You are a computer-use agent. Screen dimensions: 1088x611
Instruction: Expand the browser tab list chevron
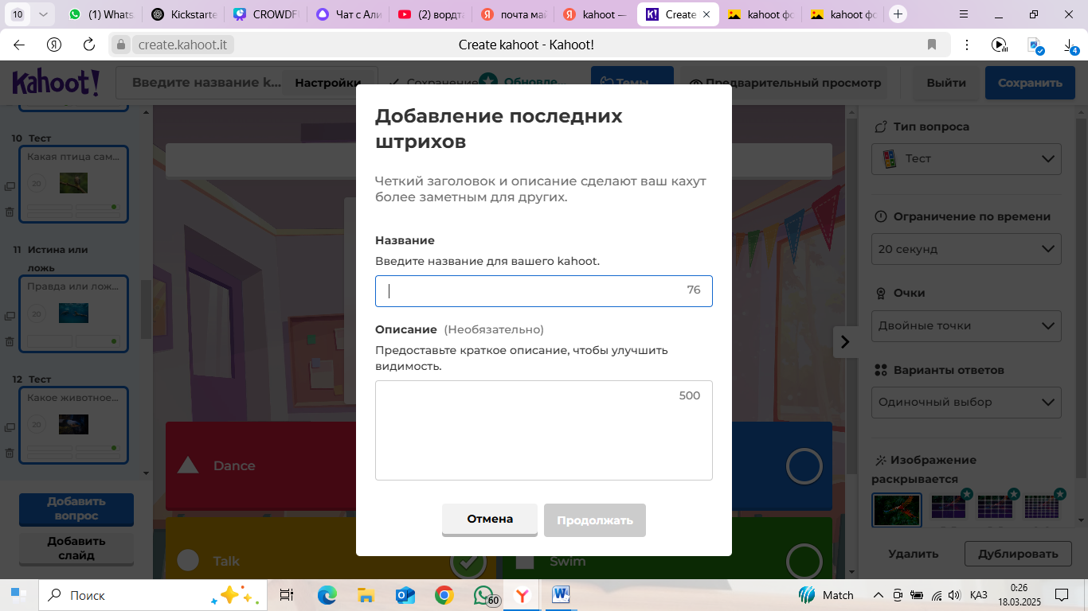coord(43,14)
